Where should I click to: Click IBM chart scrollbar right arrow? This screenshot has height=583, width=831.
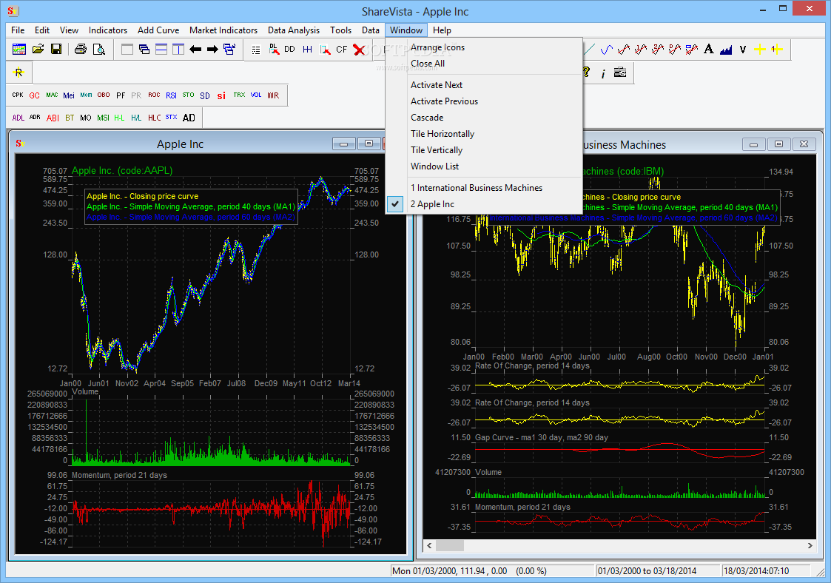pyautogui.click(x=810, y=545)
